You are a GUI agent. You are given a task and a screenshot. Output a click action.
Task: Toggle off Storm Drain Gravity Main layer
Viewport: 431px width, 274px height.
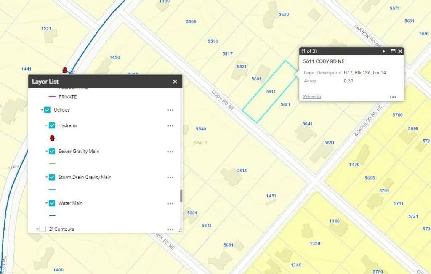coord(52,177)
